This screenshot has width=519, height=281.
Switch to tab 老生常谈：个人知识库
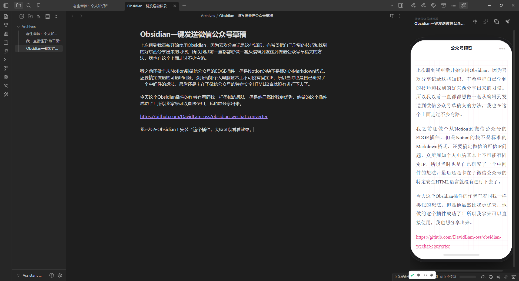[91, 6]
